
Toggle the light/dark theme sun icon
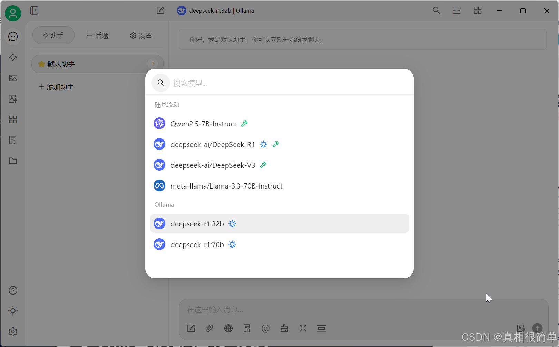click(13, 311)
